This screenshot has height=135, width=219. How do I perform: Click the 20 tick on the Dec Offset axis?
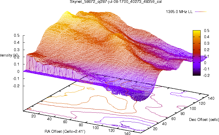pos(155,129)
